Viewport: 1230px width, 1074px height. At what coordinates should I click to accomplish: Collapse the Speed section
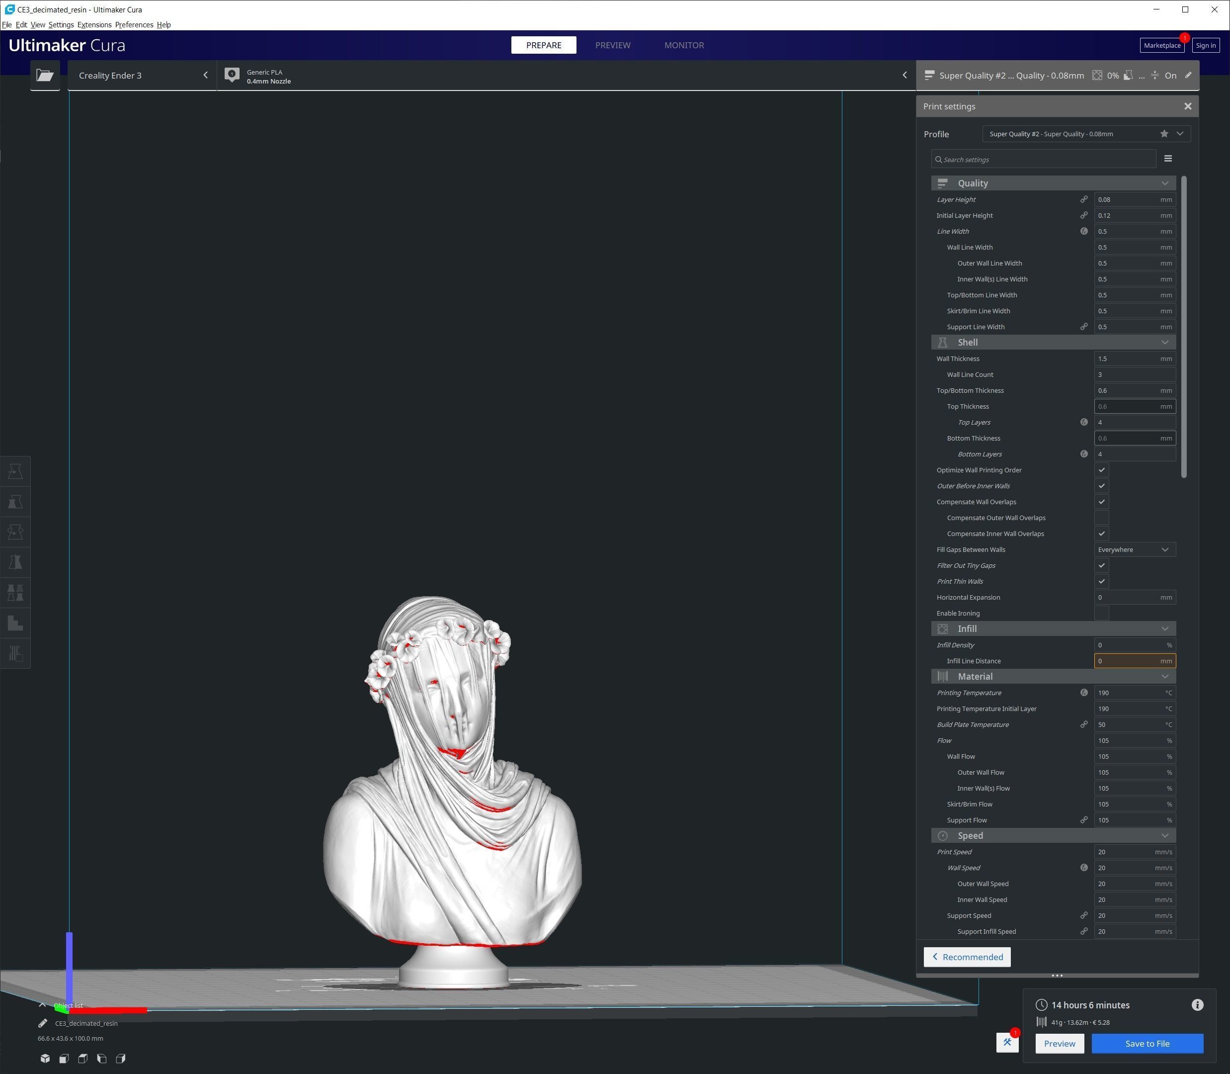[x=1053, y=835]
